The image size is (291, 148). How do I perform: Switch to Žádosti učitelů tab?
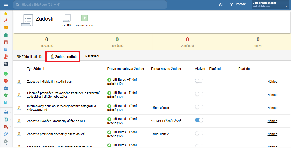(29, 57)
